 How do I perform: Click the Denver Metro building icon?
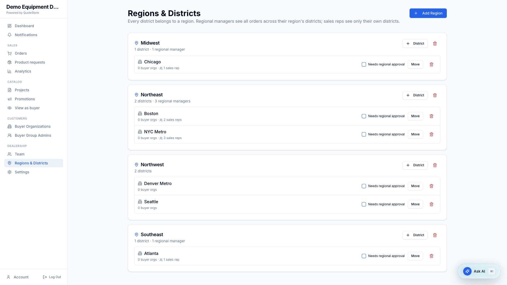[x=140, y=183]
